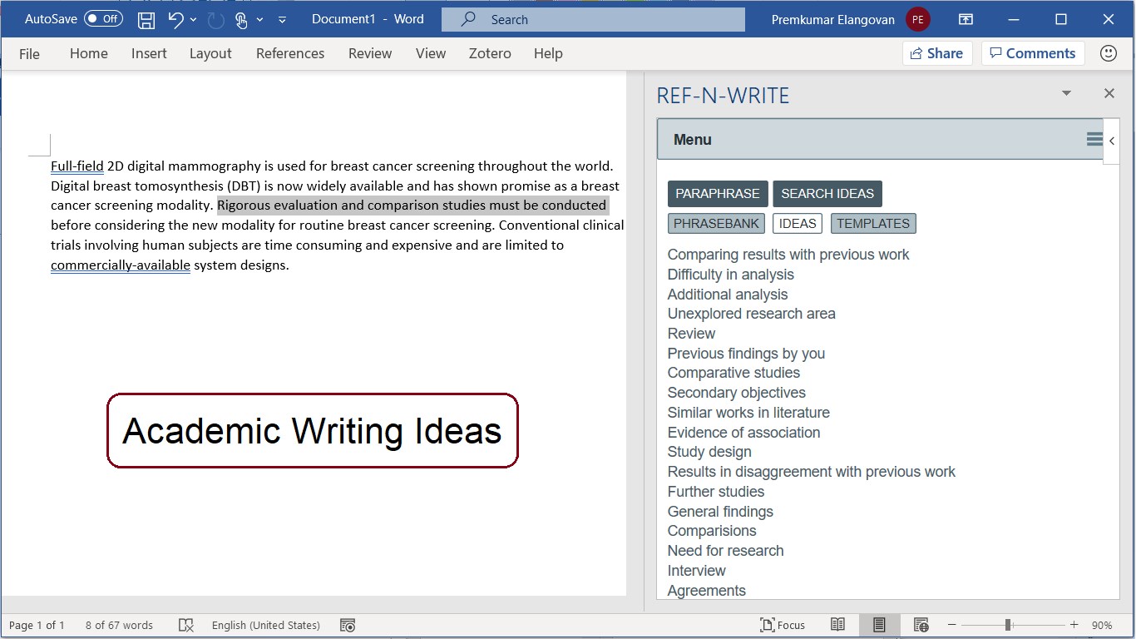The image size is (1136, 639).
Task: Toggle the AutoSave switch
Action: 103,19
